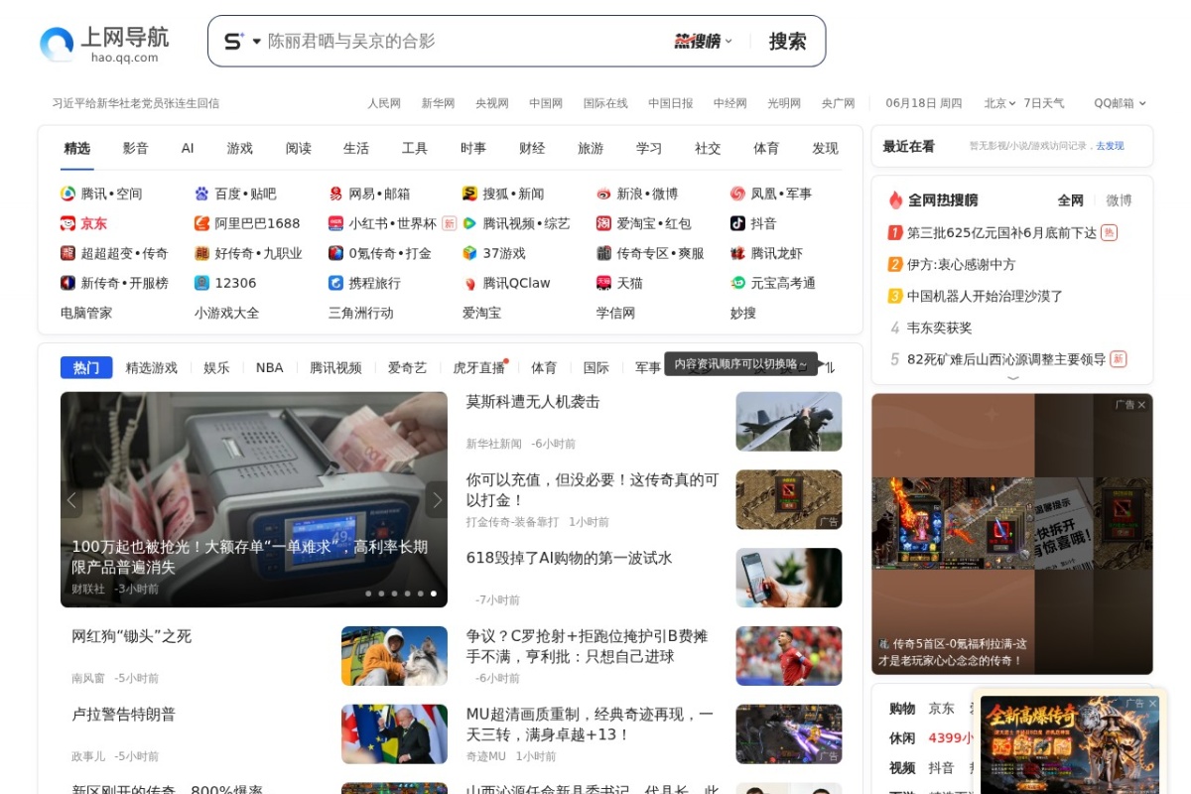This screenshot has height=794, width=1191.
Task: Open the 三角洲行动 link
Action: click(x=361, y=313)
